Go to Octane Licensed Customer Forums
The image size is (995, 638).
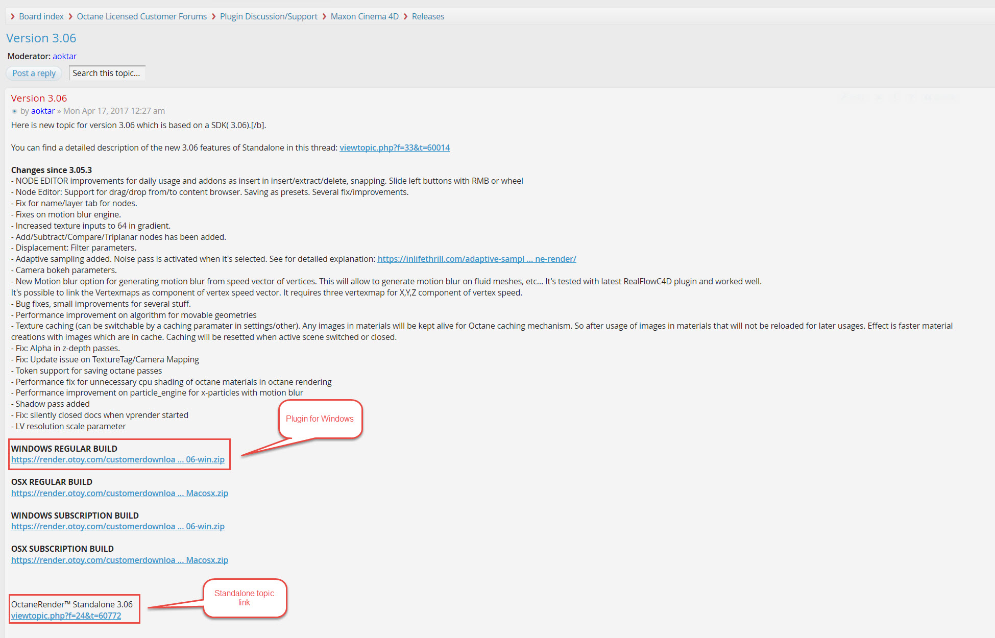pos(141,16)
